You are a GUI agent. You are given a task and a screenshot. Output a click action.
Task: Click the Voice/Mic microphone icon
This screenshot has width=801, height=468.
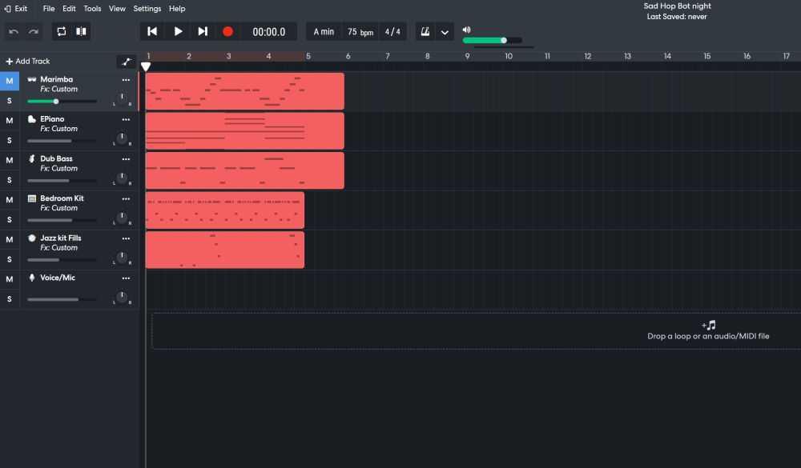pyautogui.click(x=32, y=278)
